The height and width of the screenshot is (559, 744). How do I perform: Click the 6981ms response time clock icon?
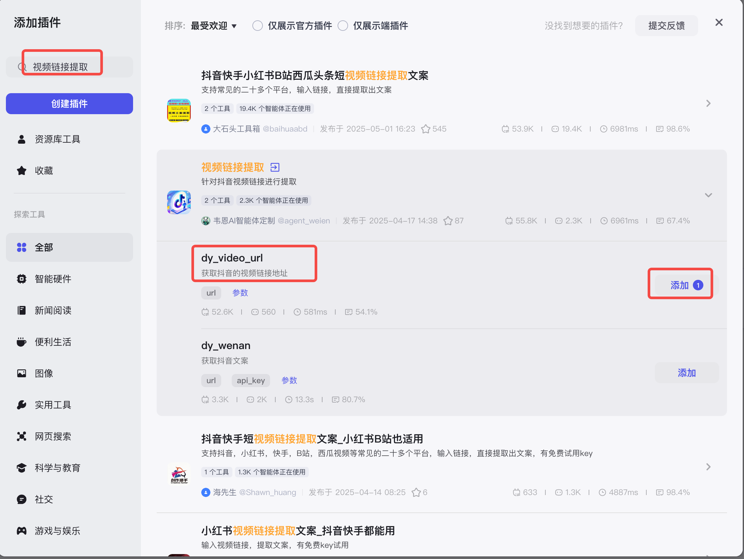[x=604, y=129]
